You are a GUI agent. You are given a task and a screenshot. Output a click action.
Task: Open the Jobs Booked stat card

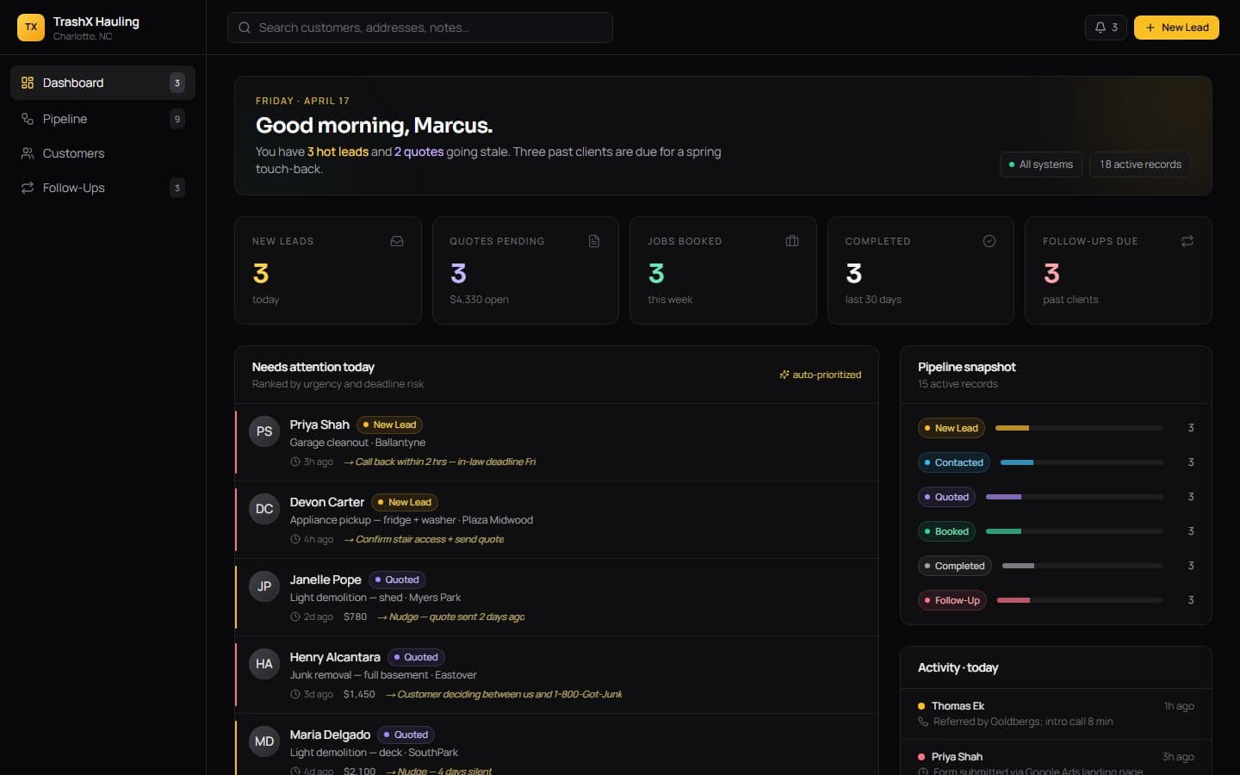tap(723, 270)
